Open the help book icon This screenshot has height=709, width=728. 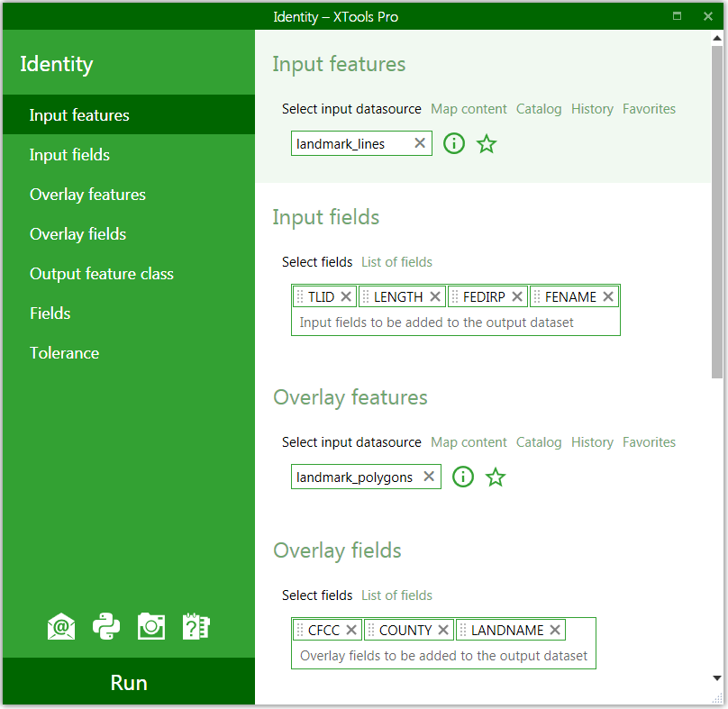(196, 627)
